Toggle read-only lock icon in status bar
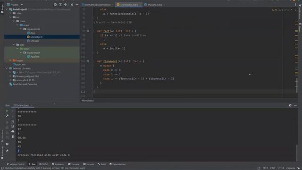 pos(298,168)
